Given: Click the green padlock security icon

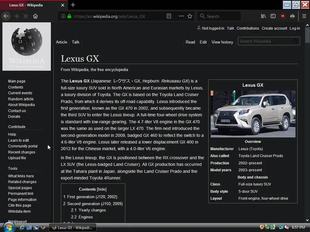Looking at the screenshot, I should (69, 16).
